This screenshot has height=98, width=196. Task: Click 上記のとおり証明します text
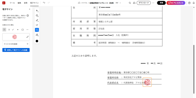[x=84, y=56]
